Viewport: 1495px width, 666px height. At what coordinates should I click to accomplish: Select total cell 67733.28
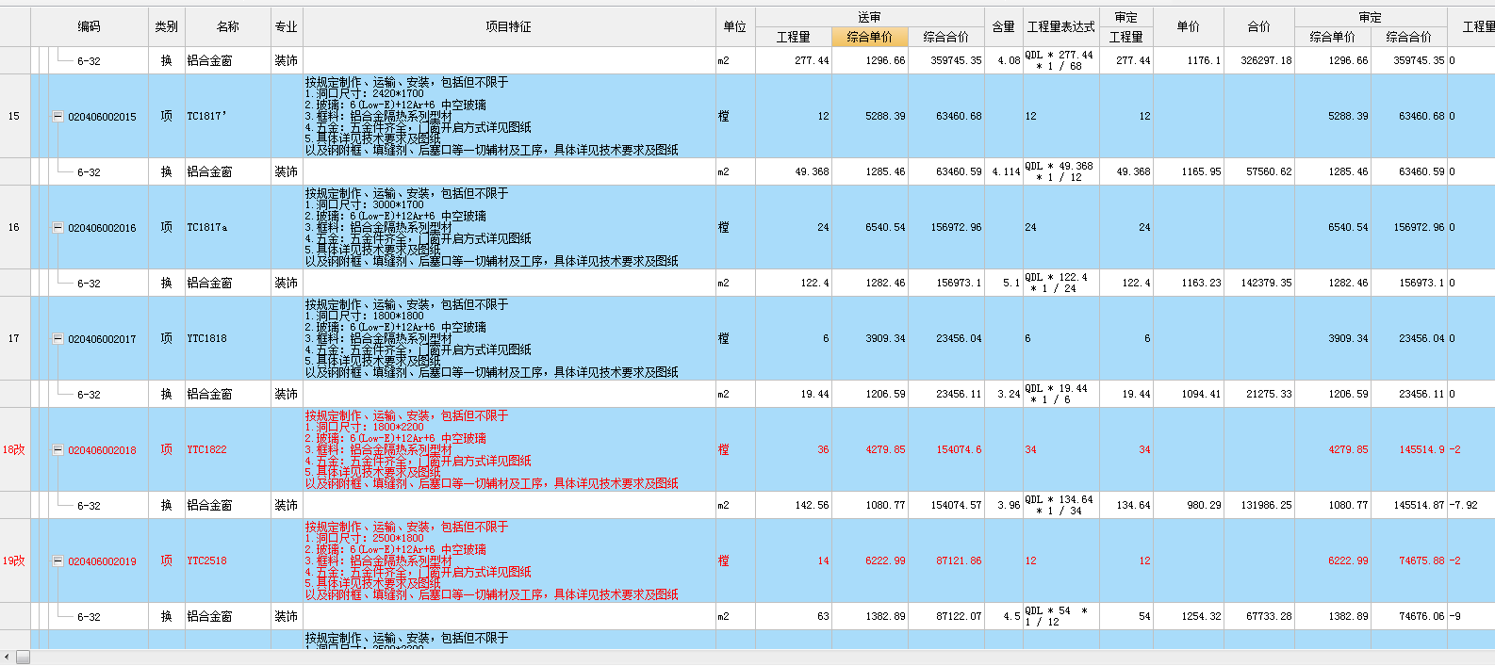click(1259, 617)
